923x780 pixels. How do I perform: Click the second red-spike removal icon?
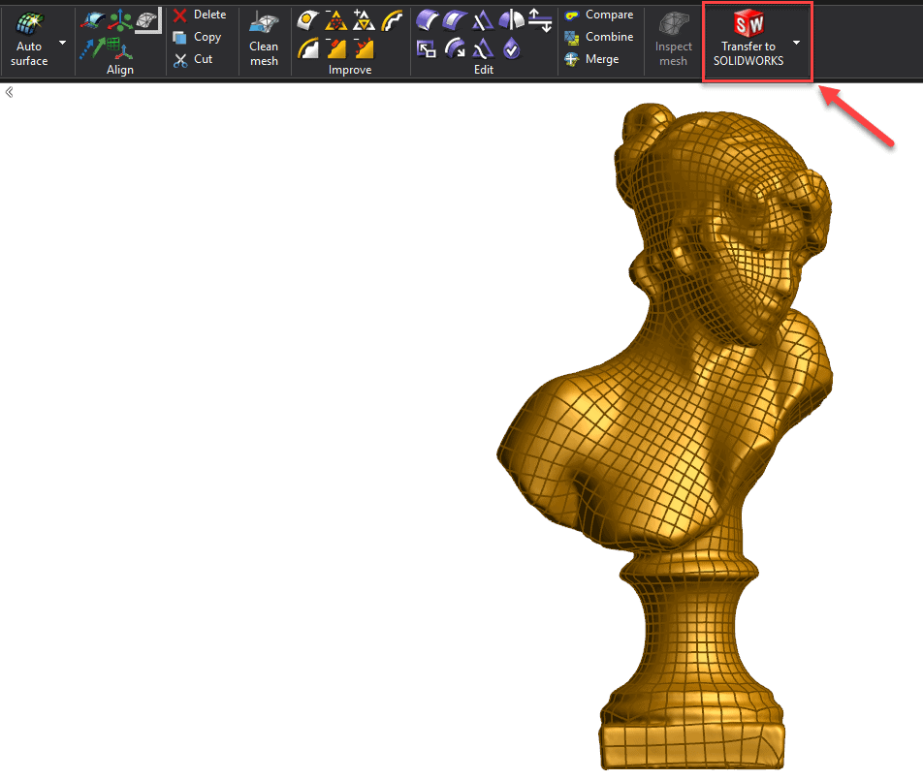pyautogui.click(x=364, y=48)
